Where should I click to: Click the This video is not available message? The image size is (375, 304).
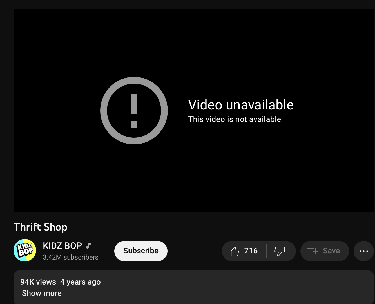point(235,119)
